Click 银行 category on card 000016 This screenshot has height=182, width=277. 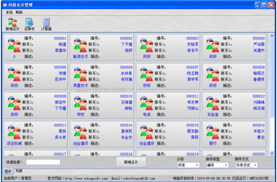pyautogui.click(x=213, y=143)
